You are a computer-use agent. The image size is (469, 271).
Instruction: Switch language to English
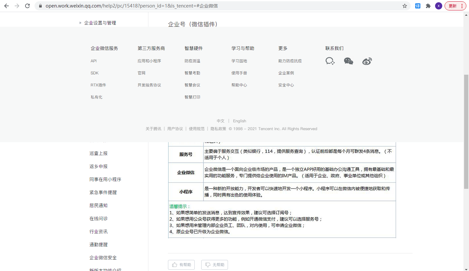tap(240, 121)
